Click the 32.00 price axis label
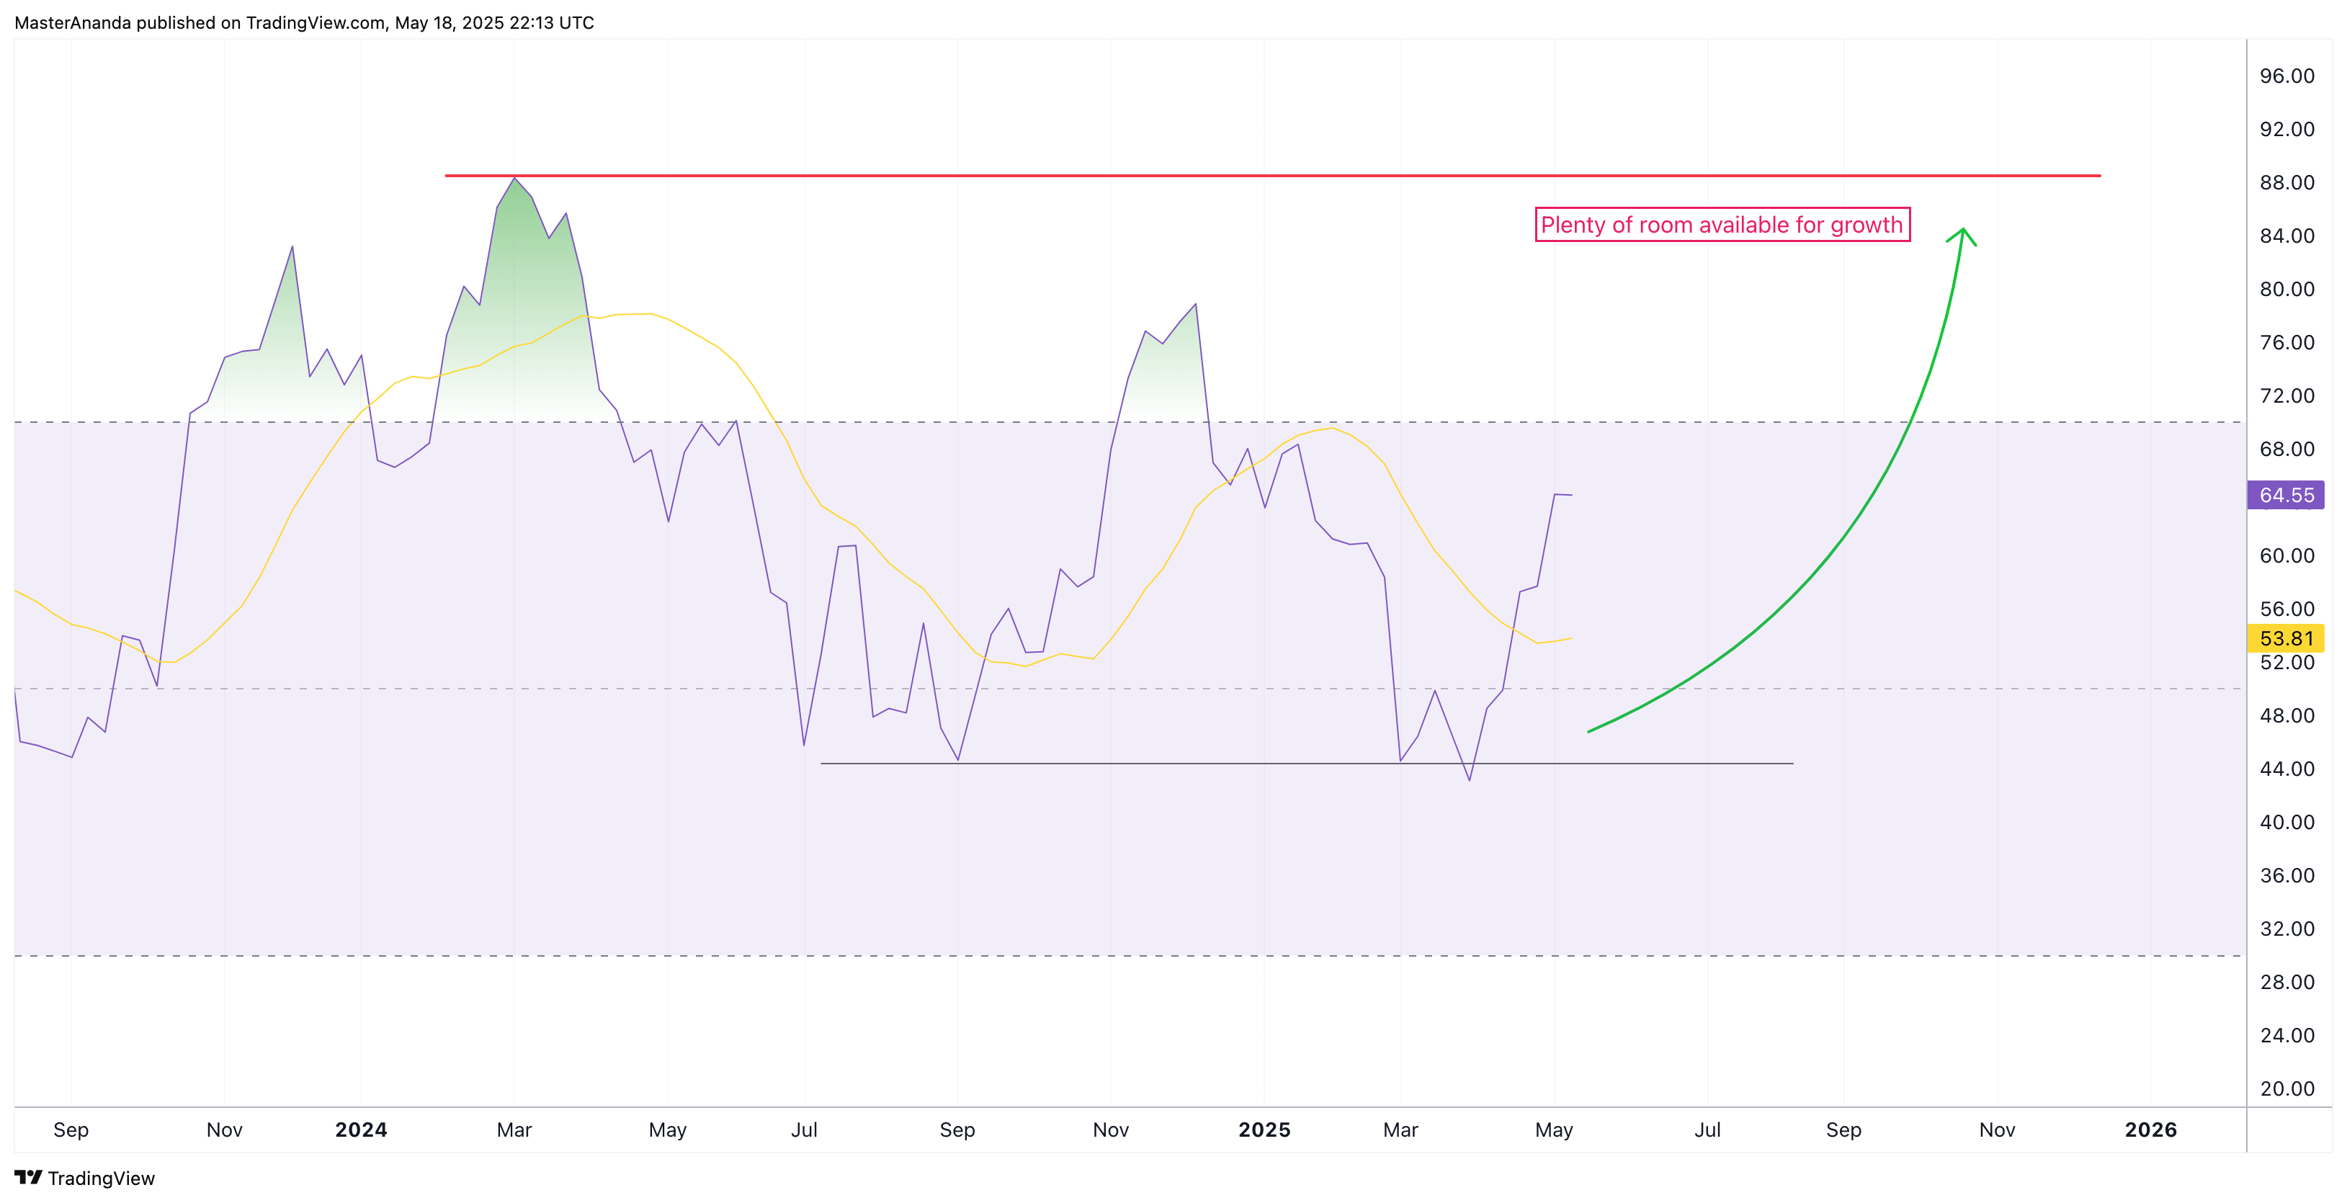Screen dimensions: 2347x1203 point(2287,929)
